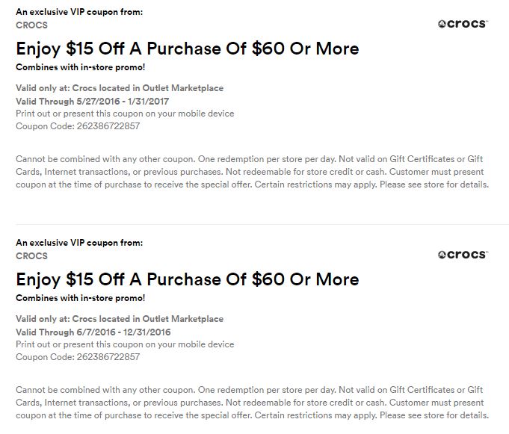Click the top coupon's 'Valid only at' location line
Viewport: 509px width, 434px height.
[120, 88]
